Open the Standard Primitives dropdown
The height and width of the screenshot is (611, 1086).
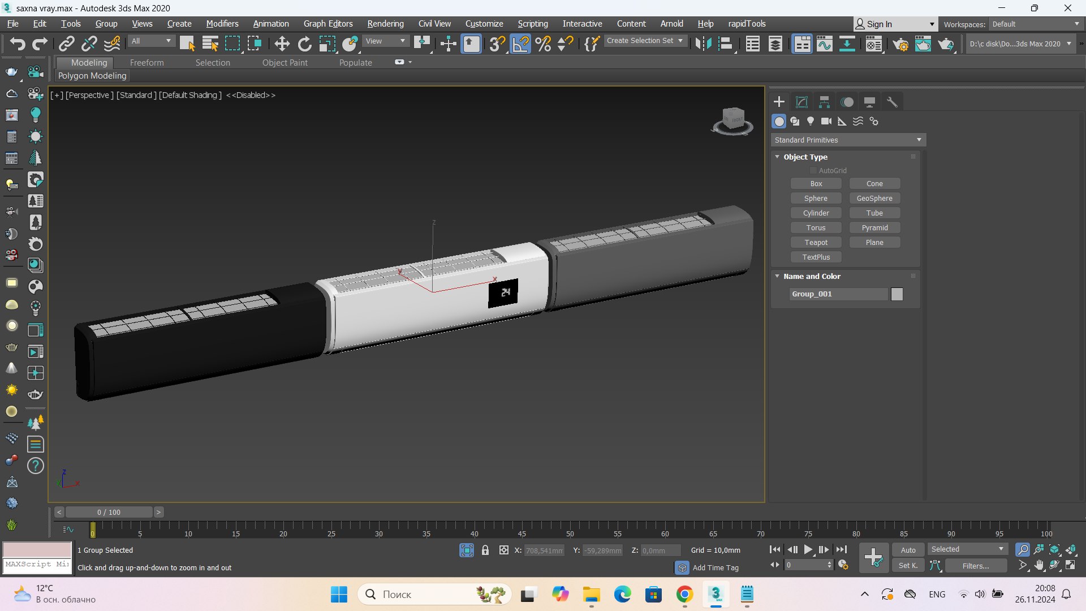[x=848, y=140]
